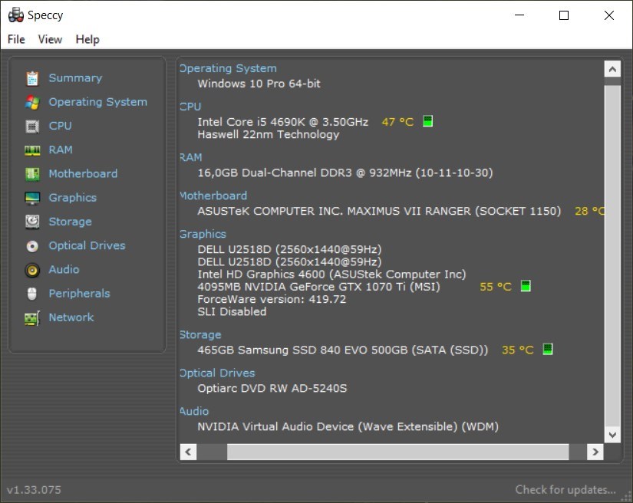Click the Optiarc DVD RW AD-5240S line
This screenshot has height=503, width=633.
coord(272,388)
